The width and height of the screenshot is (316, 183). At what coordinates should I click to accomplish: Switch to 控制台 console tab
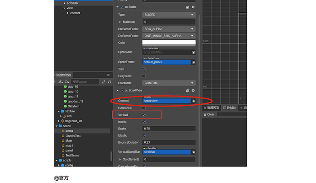(229, 108)
